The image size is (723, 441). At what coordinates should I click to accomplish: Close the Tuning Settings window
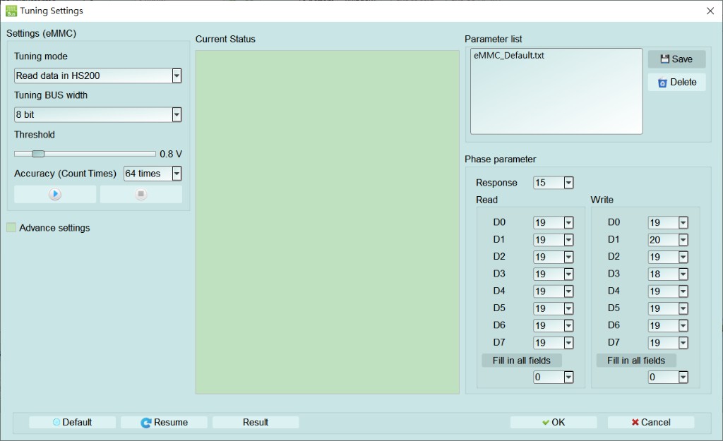pyautogui.click(x=710, y=11)
